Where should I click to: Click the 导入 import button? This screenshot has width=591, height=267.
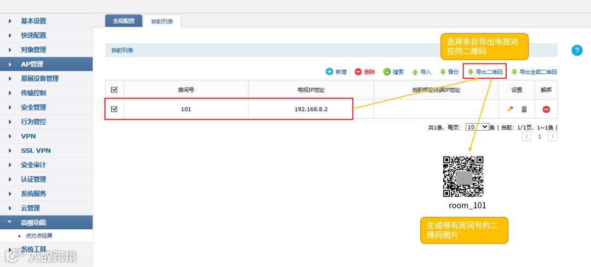[421, 72]
